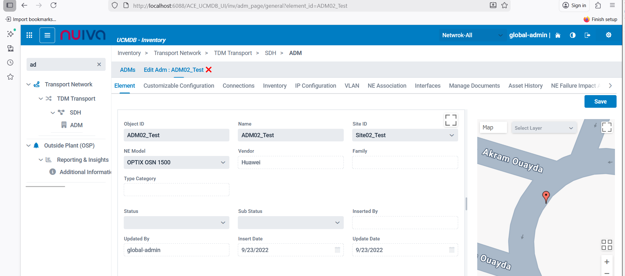
Task: Click the Save button
Action: coord(600,102)
